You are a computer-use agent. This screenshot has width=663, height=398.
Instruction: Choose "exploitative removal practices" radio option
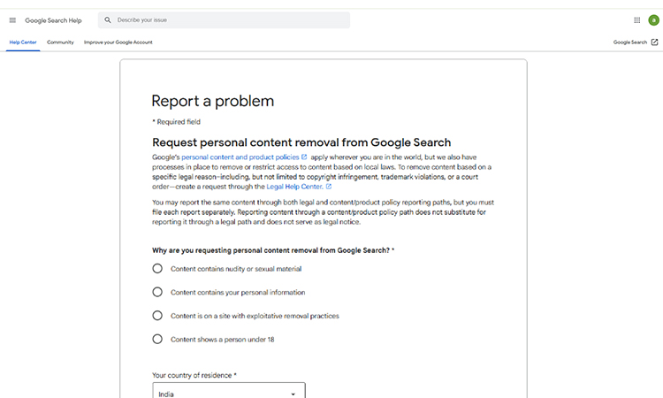(x=157, y=316)
